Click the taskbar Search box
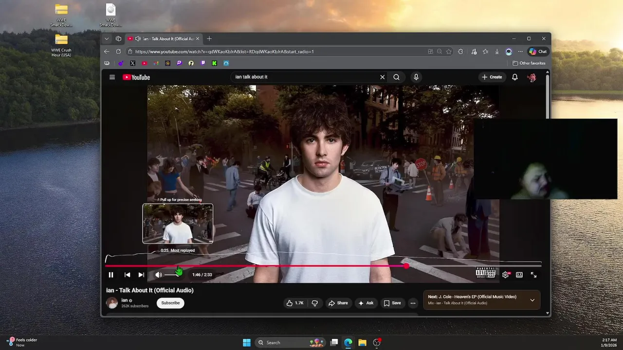Viewport: 623px width, 350px height. [x=291, y=343]
